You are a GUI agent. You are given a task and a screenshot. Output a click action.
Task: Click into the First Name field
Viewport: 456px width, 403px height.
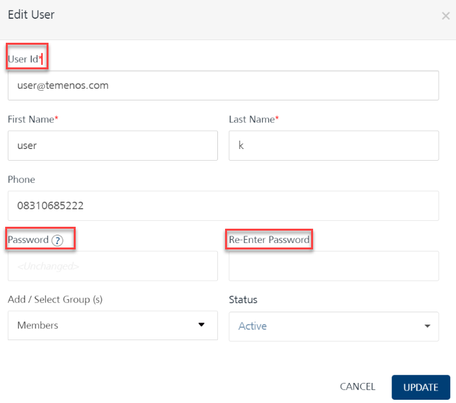pos(113,145)
